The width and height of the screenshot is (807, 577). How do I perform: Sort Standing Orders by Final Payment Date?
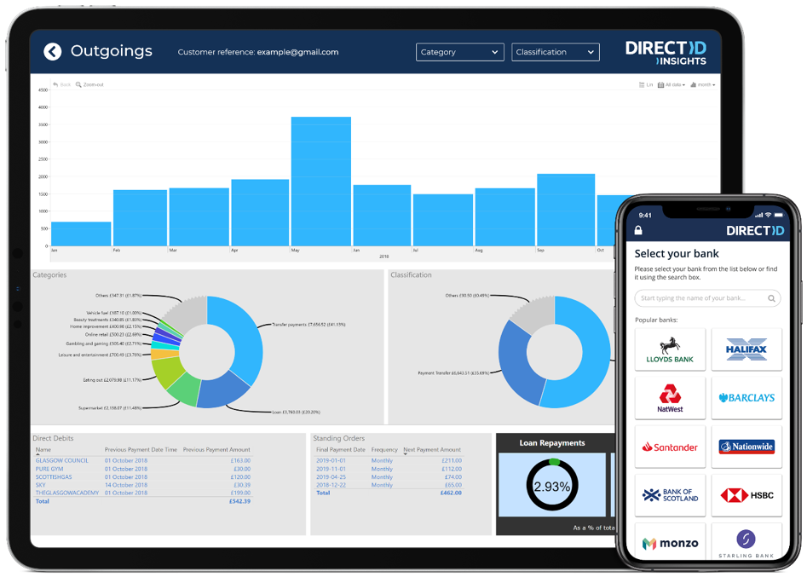click(x=340, y=450)
